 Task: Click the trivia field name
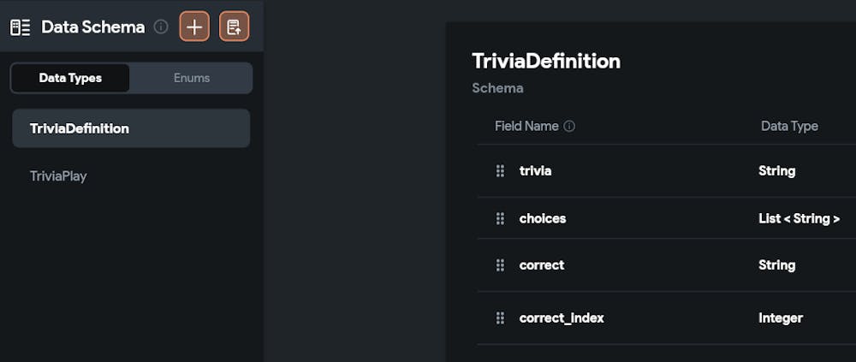pos(535,171)
